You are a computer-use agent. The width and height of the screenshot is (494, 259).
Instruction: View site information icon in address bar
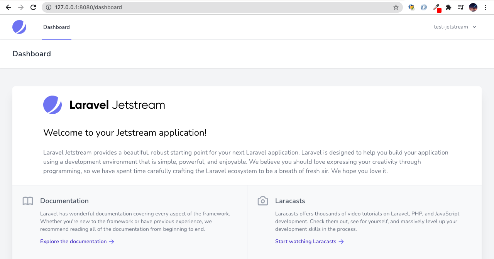click(x=49, y=7)
